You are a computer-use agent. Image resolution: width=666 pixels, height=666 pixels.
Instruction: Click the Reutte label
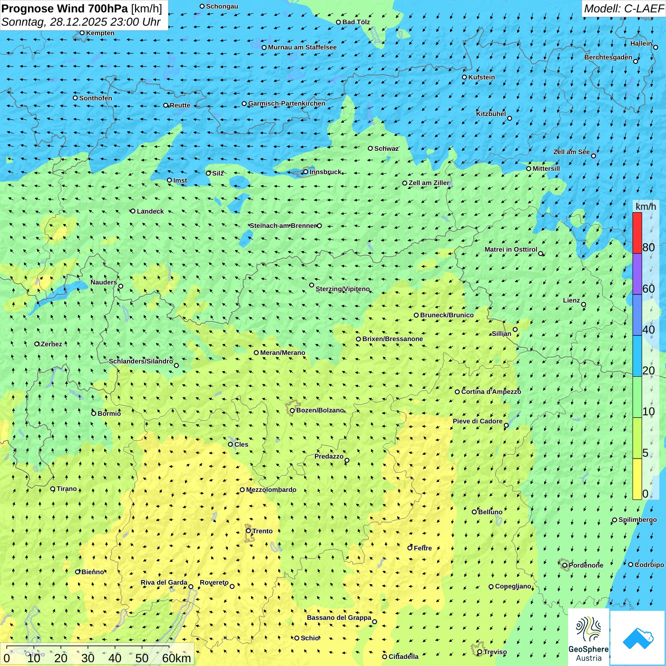(180, 105)
